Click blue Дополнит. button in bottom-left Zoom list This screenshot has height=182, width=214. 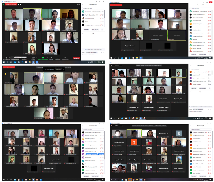(x=101, y=154)
